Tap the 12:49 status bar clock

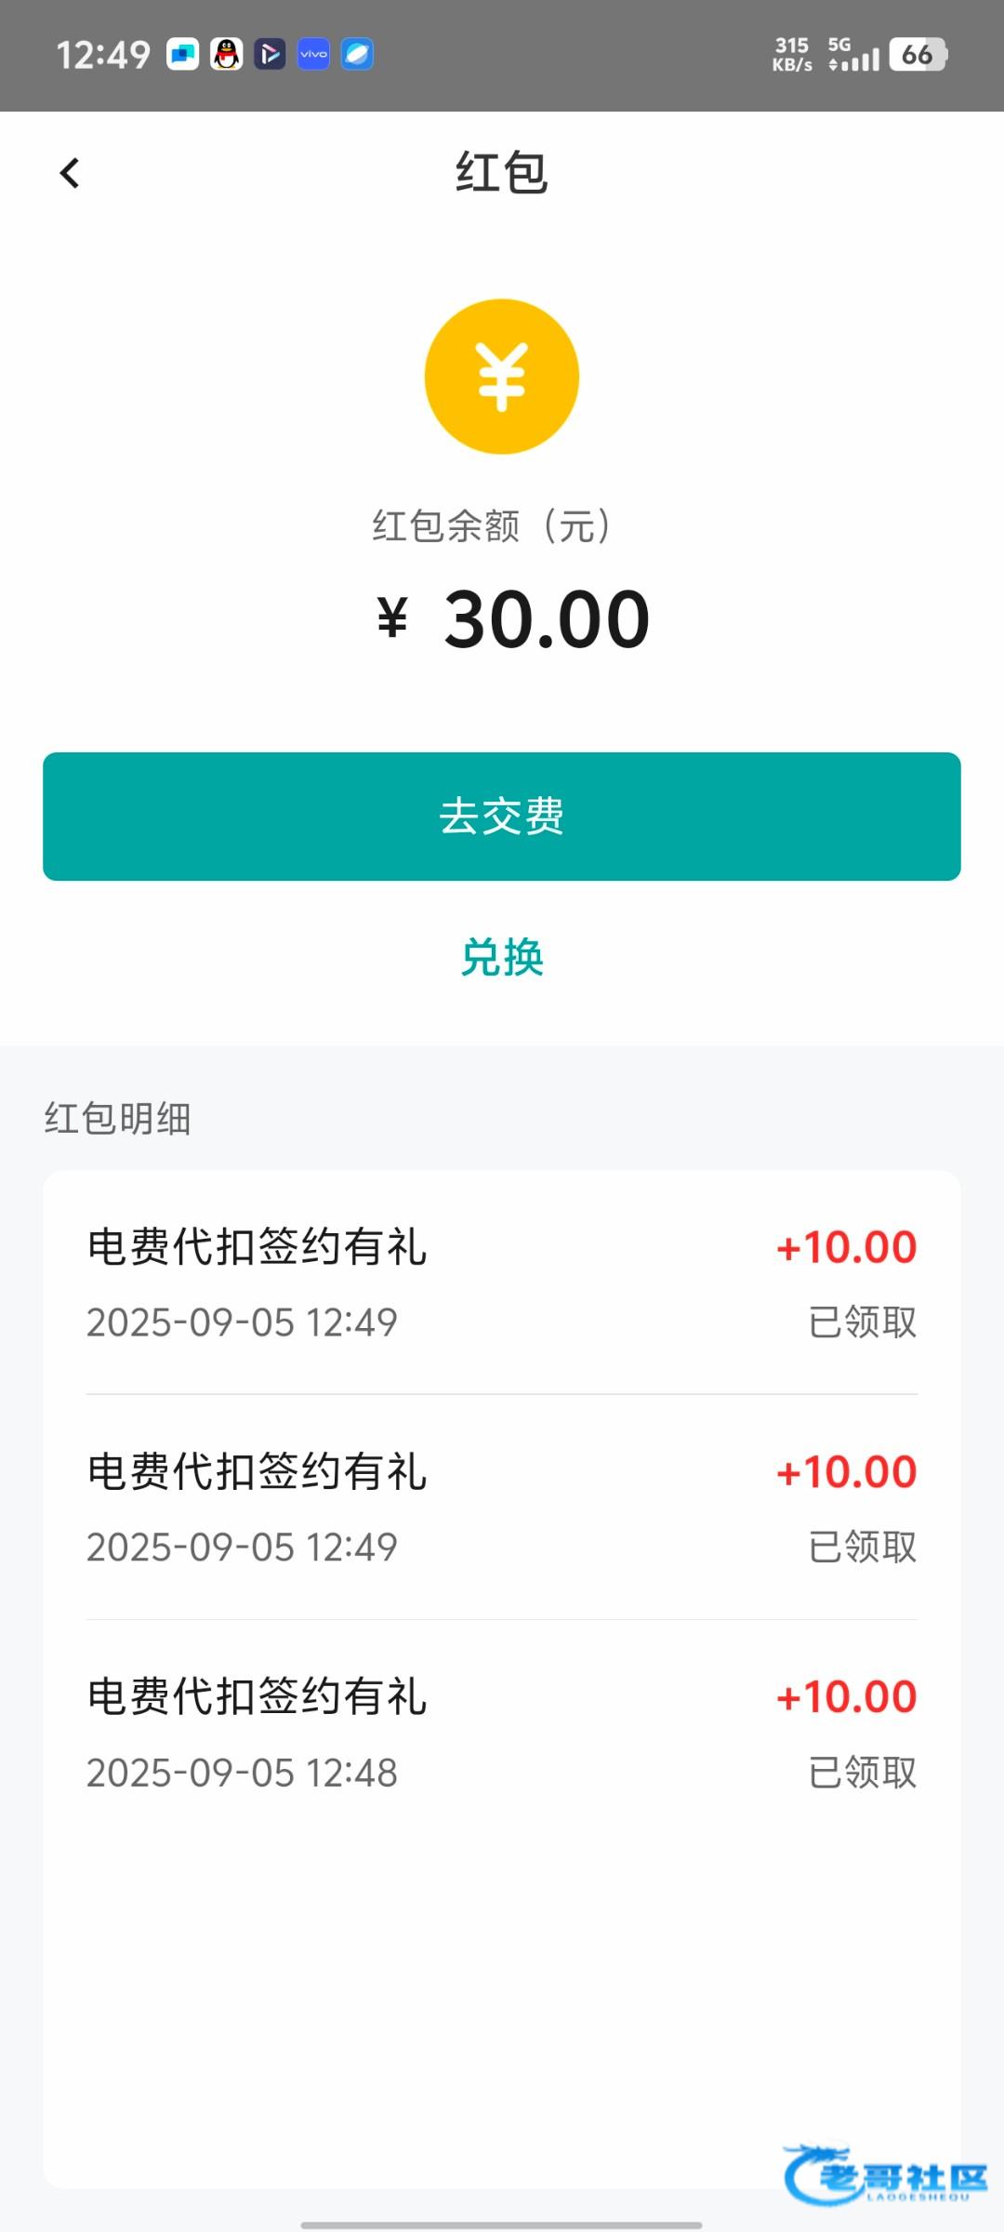tap(103, 55)
